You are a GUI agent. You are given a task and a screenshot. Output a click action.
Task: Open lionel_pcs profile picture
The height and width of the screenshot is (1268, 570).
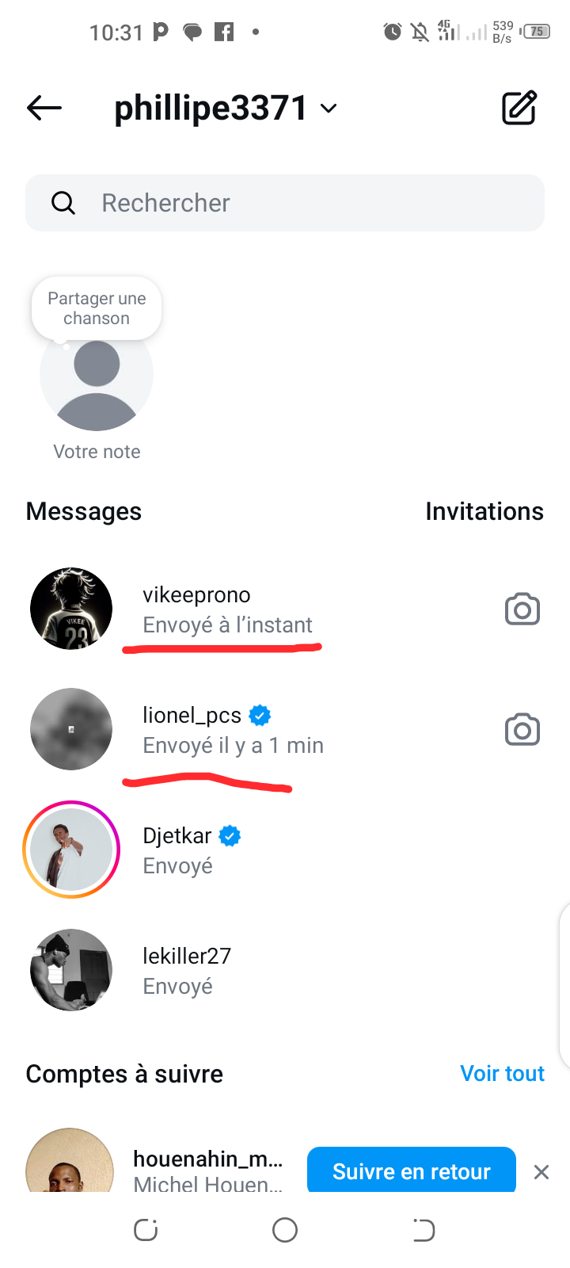coord(71,729)
